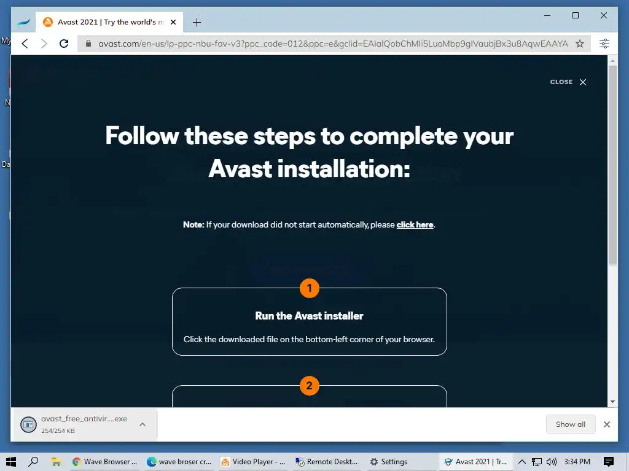Screen dimensions: 629x471
Task: Click the address bar URL
Action: (333, 44)
